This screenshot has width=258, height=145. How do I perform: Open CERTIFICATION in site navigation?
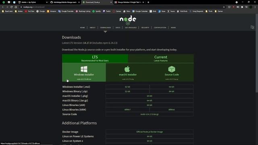(160, 28)
